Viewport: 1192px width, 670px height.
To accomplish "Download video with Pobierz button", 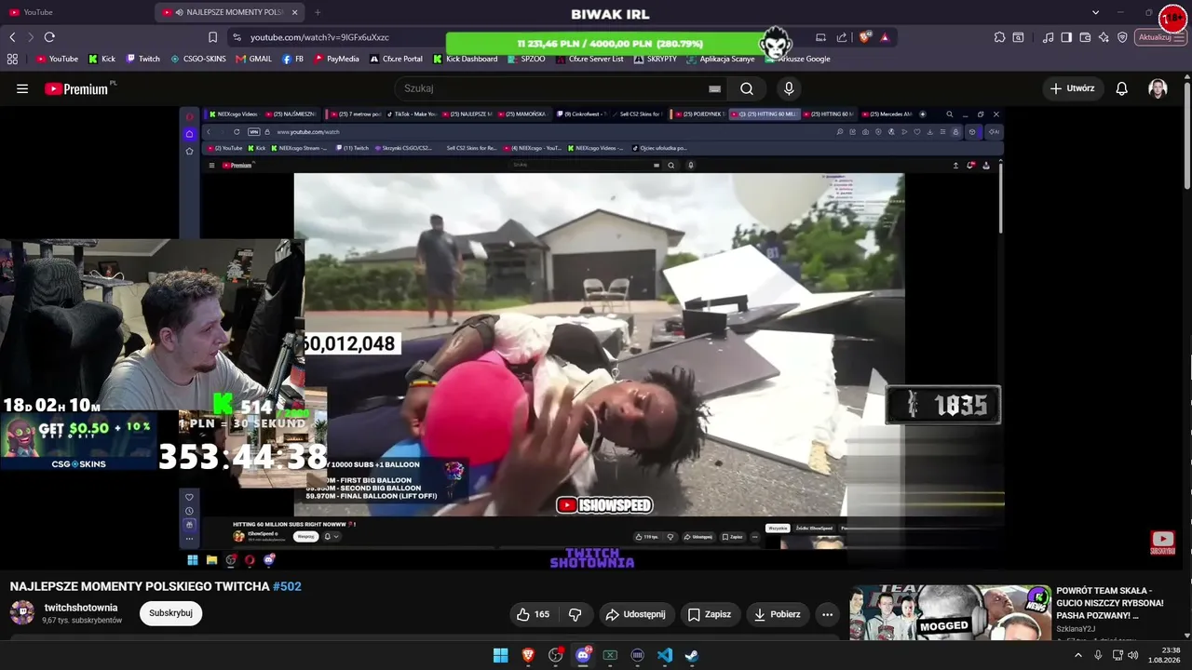I will (778, 614).
